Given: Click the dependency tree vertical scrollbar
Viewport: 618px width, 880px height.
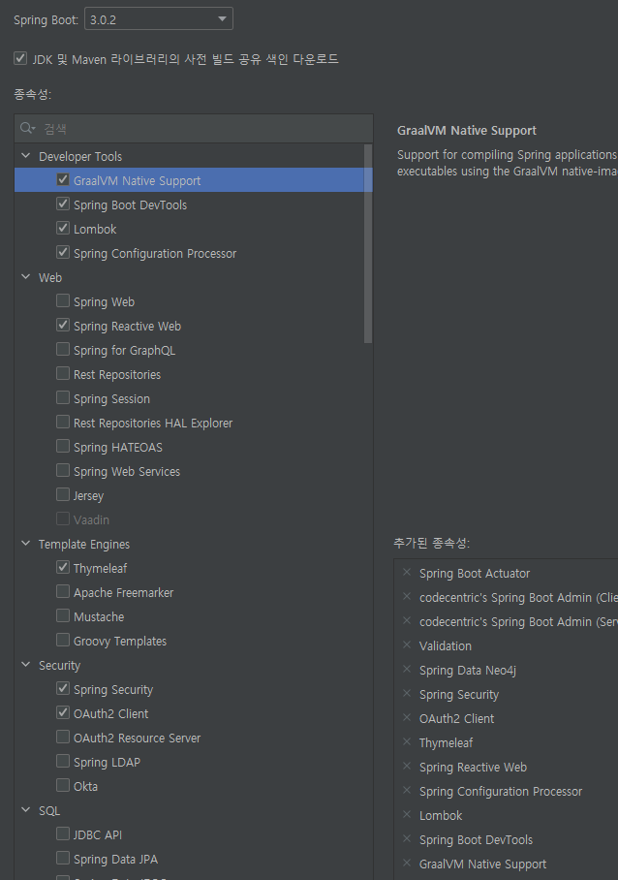Looking at the screenshot, I should tap(368, 243).
